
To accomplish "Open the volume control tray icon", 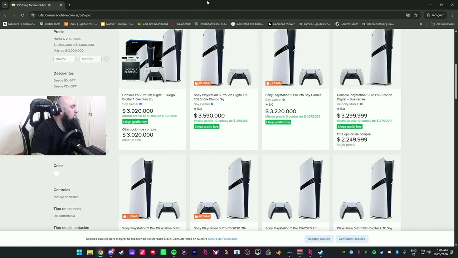I will click(x=428, y=252).
